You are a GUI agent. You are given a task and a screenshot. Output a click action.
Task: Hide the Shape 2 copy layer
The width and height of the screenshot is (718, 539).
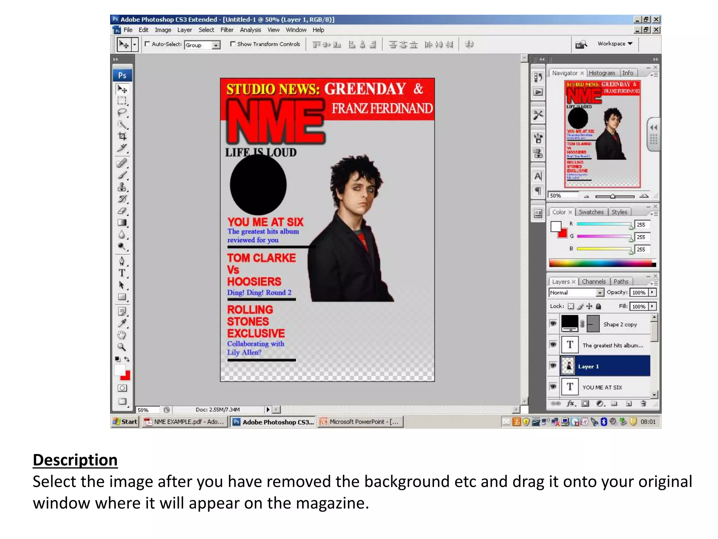tap(553, 323)
